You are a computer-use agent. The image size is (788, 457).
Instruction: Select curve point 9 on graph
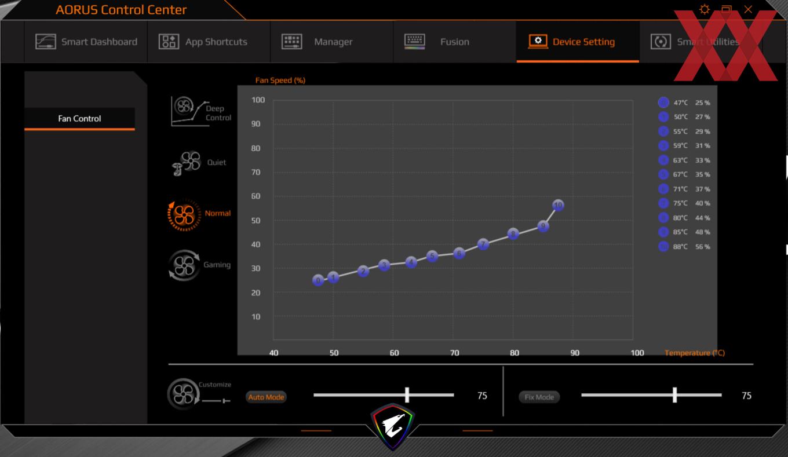543,226
